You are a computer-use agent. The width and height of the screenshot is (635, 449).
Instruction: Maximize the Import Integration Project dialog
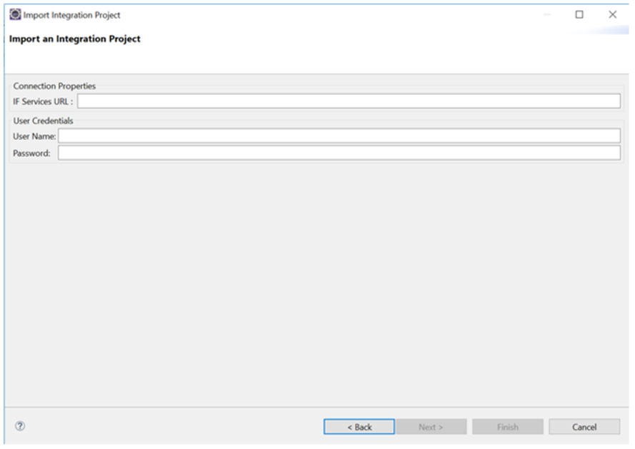(x=579, y=15)
